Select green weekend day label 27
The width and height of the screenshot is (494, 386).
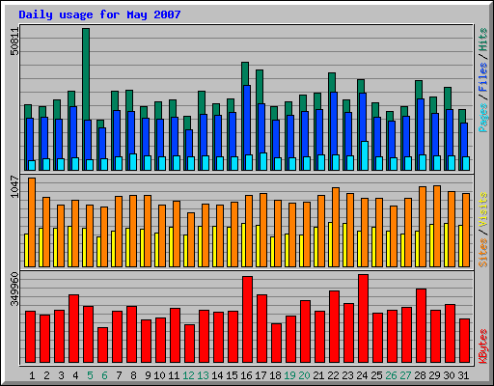click(405, 375)
